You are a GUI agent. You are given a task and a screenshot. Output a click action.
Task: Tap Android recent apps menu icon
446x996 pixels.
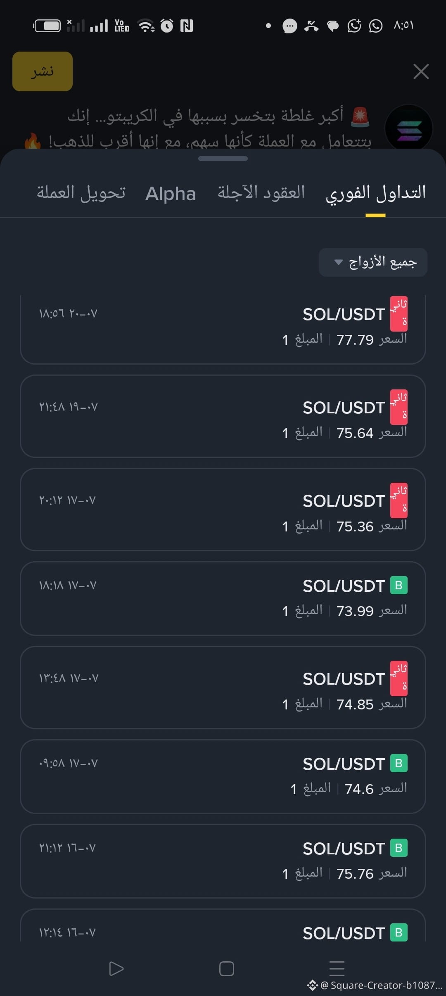click(x=337, y=968)
